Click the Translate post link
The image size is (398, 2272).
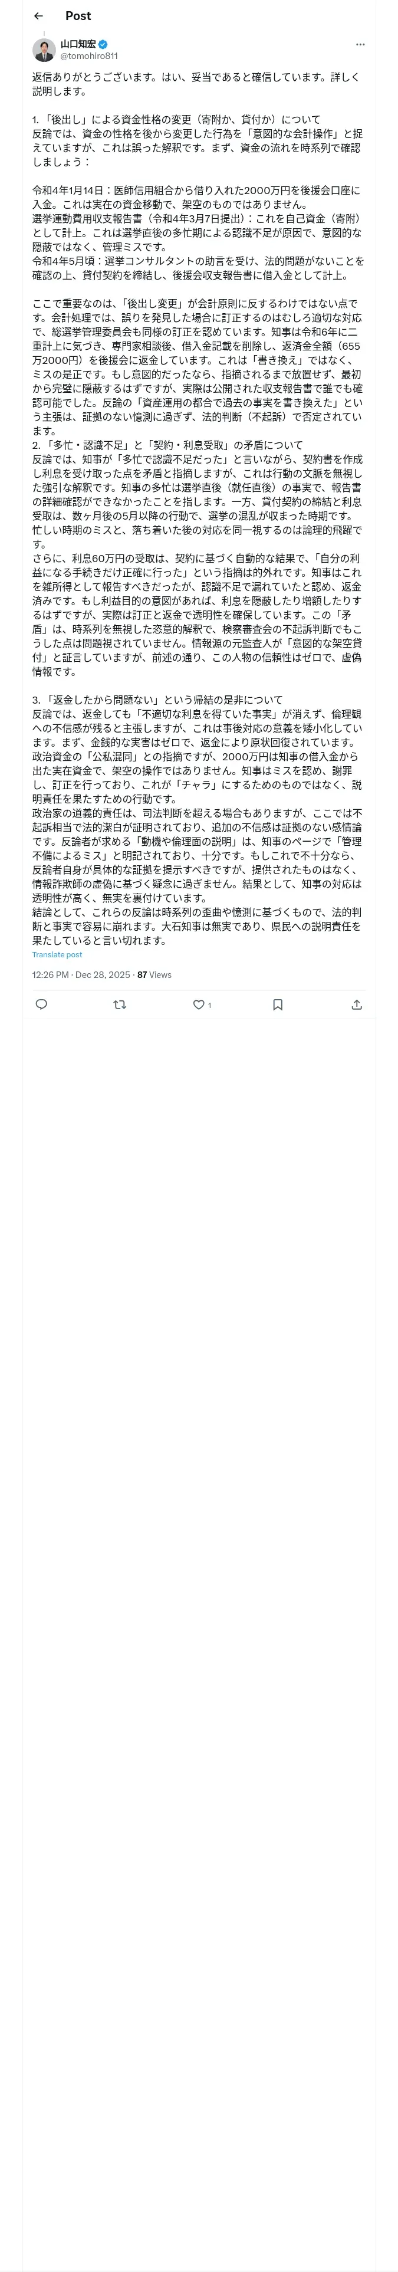[x=57, y=954]
